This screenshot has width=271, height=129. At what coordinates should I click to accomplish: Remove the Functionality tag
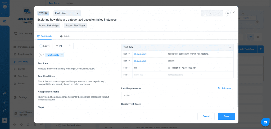click(x=62, y=55)
